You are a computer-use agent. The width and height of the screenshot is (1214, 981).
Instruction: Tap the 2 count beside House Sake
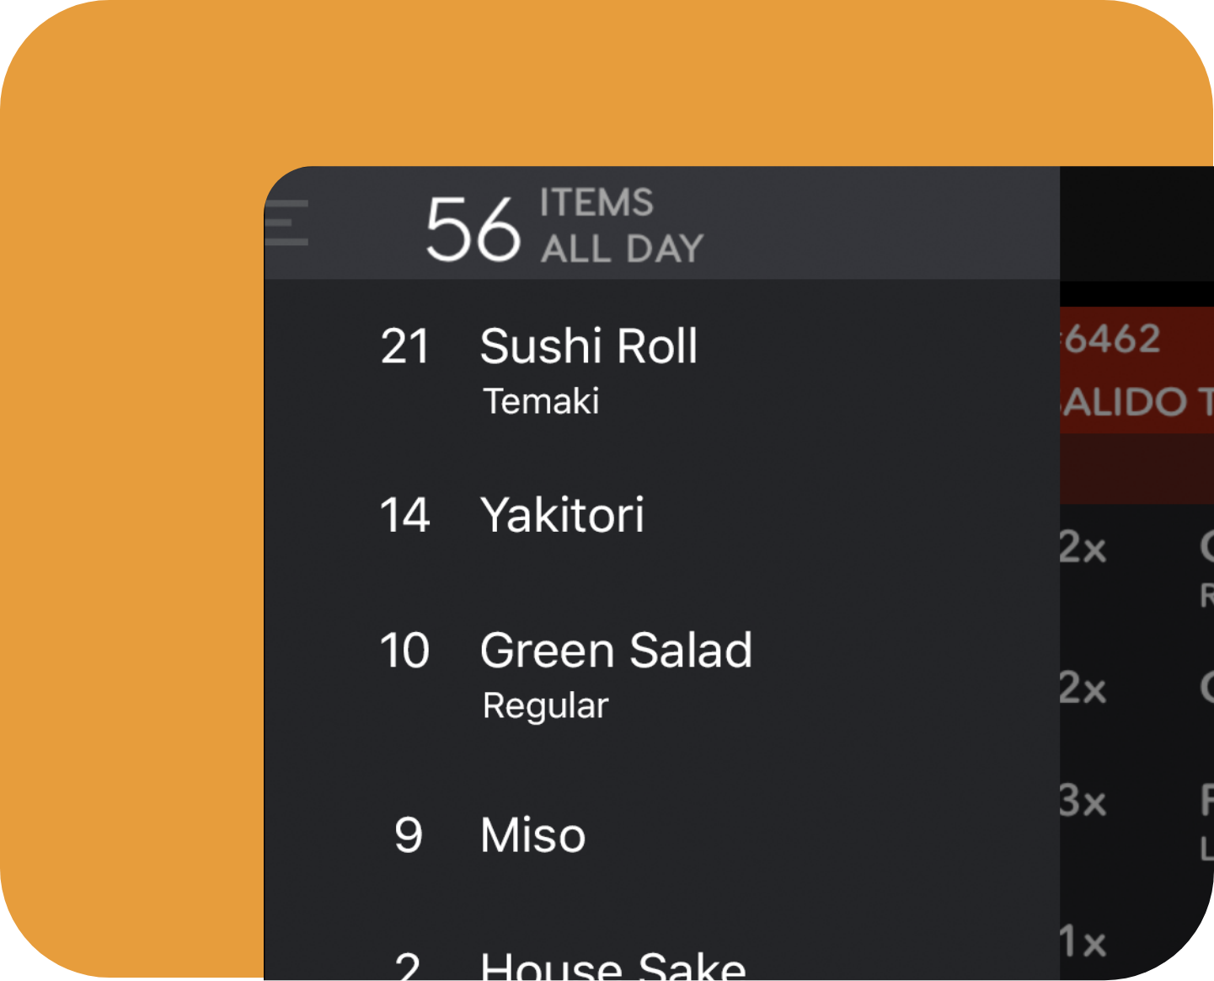409,966
